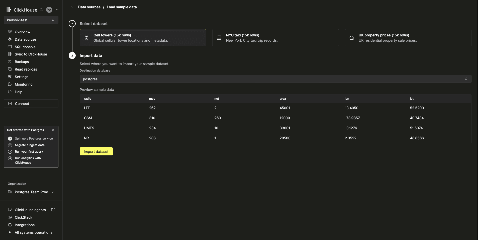Image resolution: width=478 pixels, height=240 pixels.
Task: Select the Cell towers dataset card
Action: pyautogui.click(x=143, y=38)
